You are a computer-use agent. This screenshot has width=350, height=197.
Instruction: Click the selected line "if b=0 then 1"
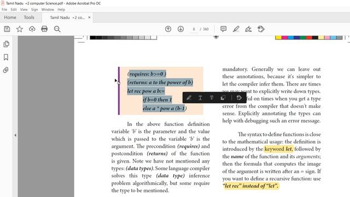click(x=157, y=100)
